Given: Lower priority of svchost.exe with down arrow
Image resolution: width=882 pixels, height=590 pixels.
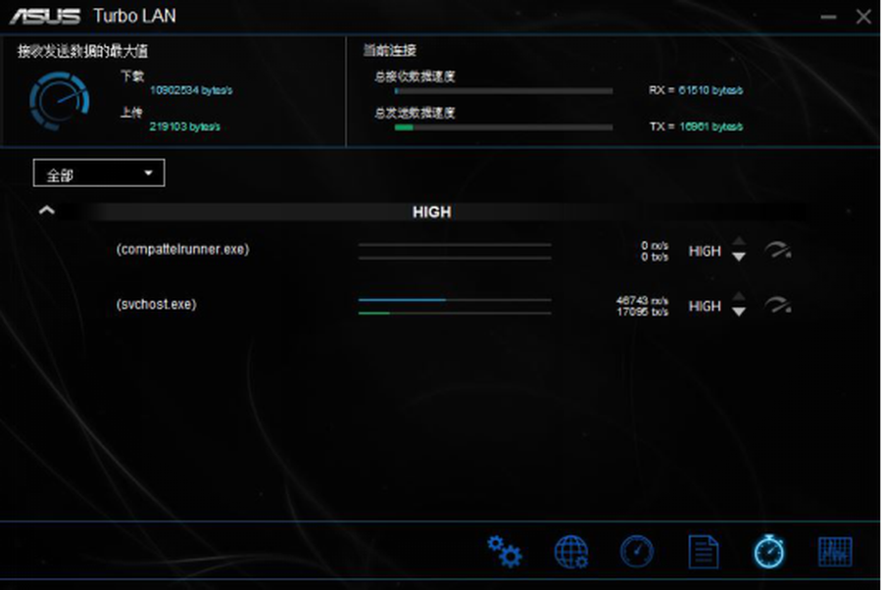Looking at the screenshot, I should [x=739, y=313].
